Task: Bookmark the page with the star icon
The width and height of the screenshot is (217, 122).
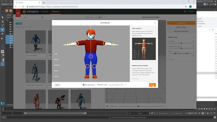Action: (186, 7)
